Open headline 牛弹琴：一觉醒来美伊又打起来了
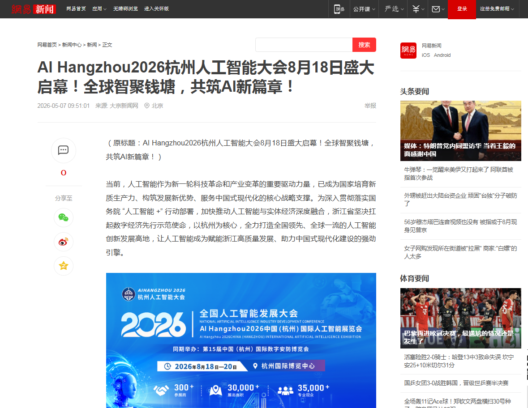Image resolution: width=528 pixels, height=408 pixels. (459, 174)
